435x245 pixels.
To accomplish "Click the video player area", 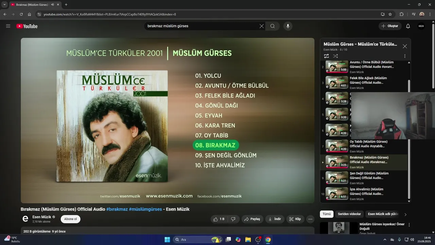I will pyautogui.click(x=168, y=120).
